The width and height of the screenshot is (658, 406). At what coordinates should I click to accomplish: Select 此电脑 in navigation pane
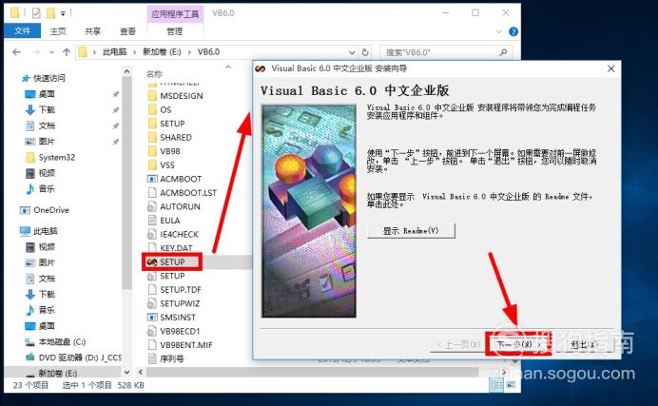coord(46,231)
